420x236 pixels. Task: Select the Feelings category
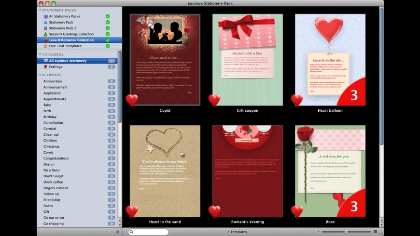[77, 66]
